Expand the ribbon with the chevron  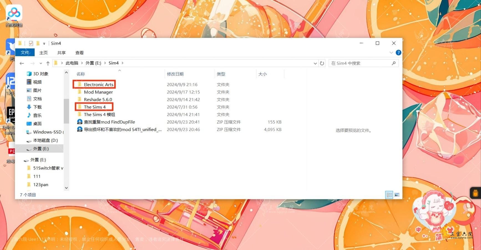pos(391,53)
